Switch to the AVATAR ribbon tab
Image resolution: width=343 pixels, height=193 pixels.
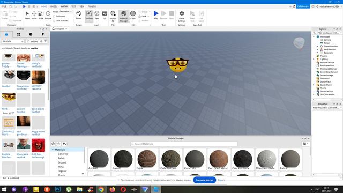pyautogui.click(x=64, y=6)
